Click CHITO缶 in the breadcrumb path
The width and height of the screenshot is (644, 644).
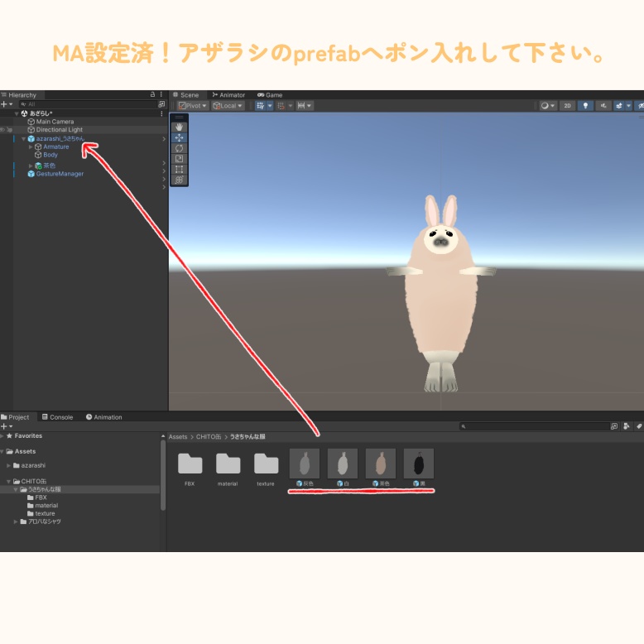click(x=209, y=436)
